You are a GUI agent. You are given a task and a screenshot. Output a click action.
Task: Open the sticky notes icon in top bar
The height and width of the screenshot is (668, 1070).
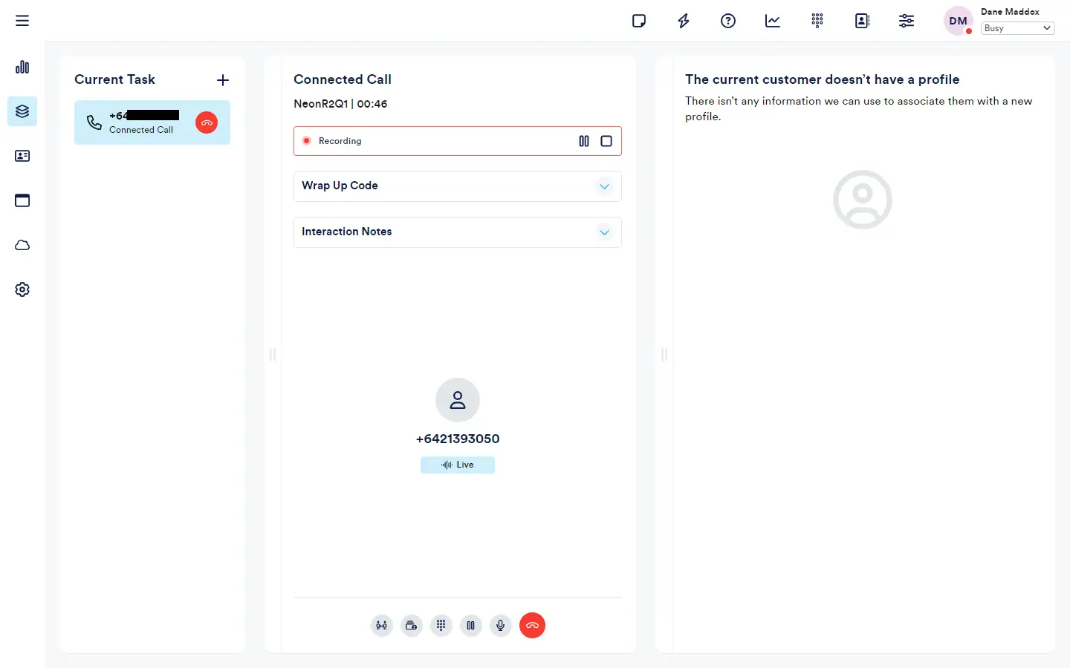[x=638, y=21]
